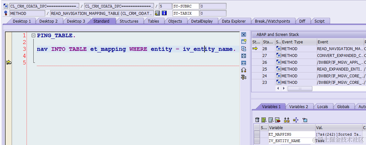Click the Variables 1 tab
Viewport: 366px width, 145px height.
click(x=271, y=106)
